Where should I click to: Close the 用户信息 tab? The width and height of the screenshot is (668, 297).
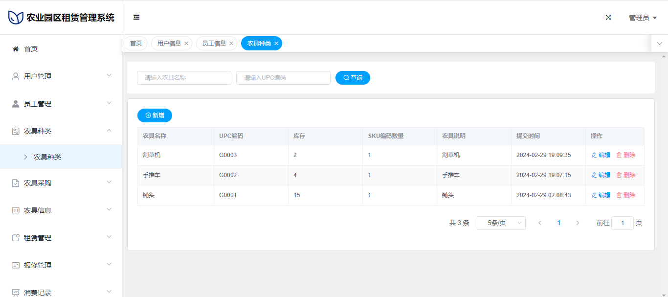point(186,44)
